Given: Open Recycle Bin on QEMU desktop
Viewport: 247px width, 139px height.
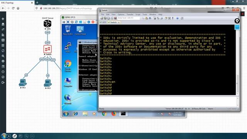Looking at the screenshot, I should (x=68, y=30).
